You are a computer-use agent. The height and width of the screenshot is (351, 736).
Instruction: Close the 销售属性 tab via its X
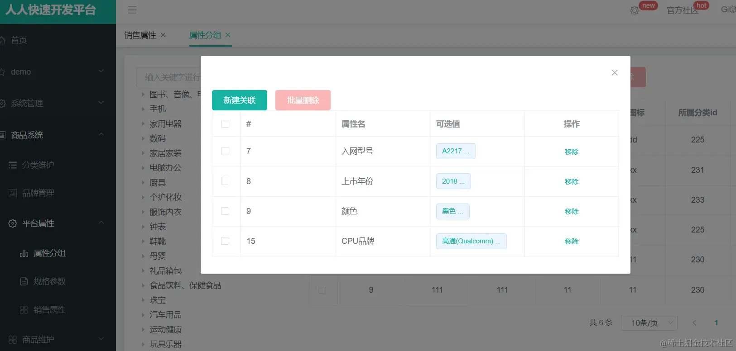point(163,35)
